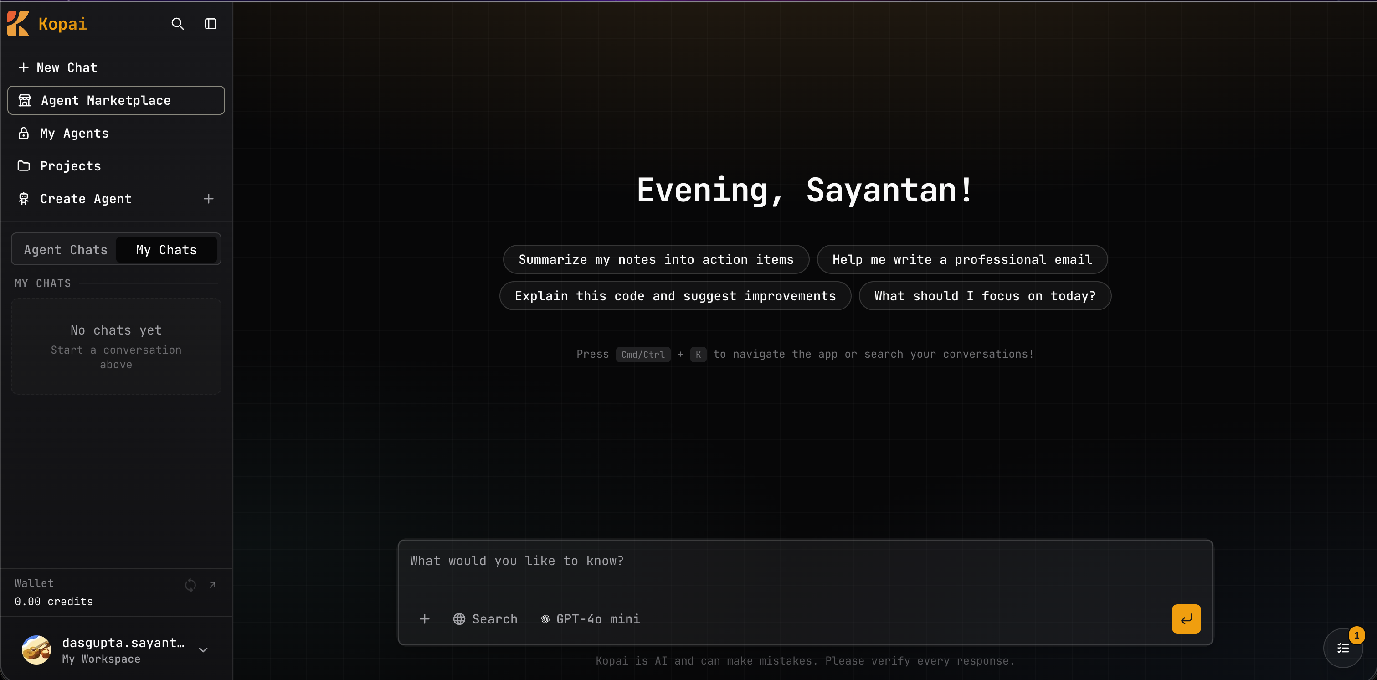Add attachment with plus icon in prompt box
The image size is (1377, 680).
tap(424, 619)
